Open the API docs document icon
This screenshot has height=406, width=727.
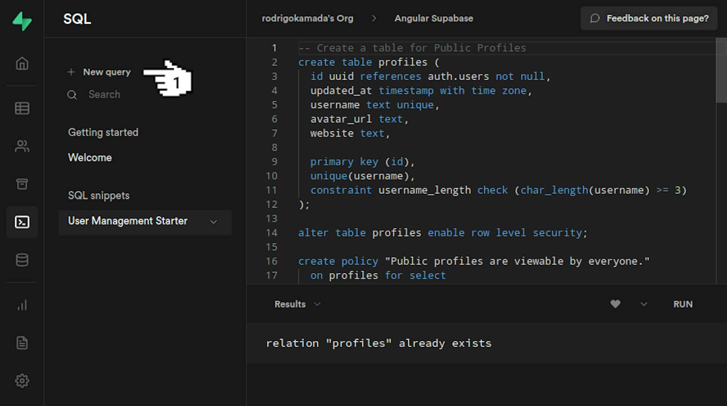(22, 343)
